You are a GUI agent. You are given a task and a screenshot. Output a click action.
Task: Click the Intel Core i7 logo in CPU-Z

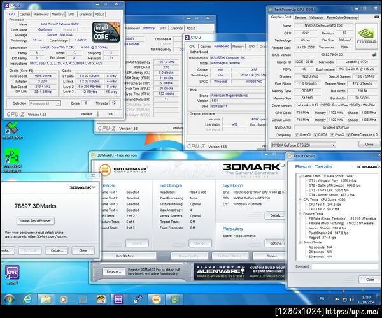(106, 32)
